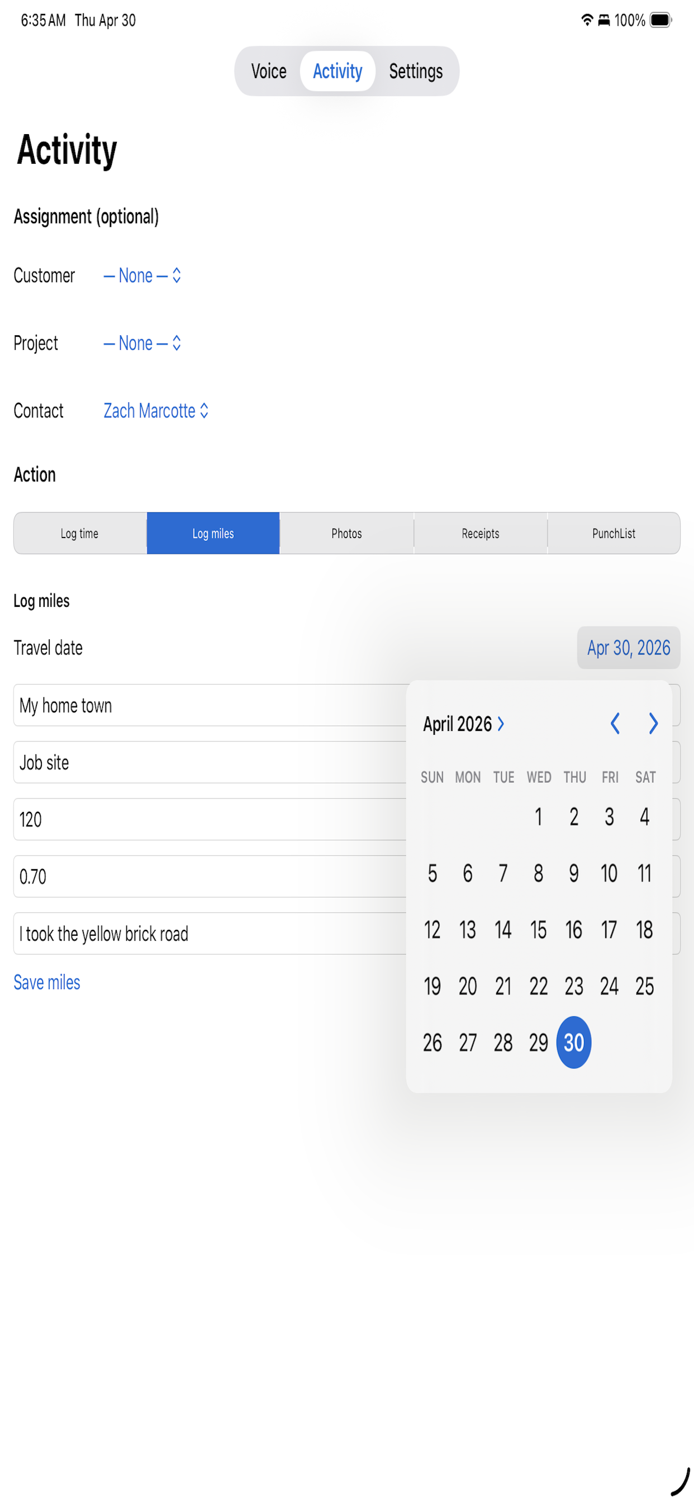Select the PunchList action
The image size is (694, 1502).
click(x=614, y=533)
